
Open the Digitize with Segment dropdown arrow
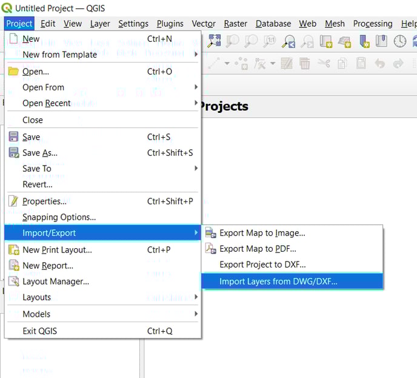coord(227,63)
